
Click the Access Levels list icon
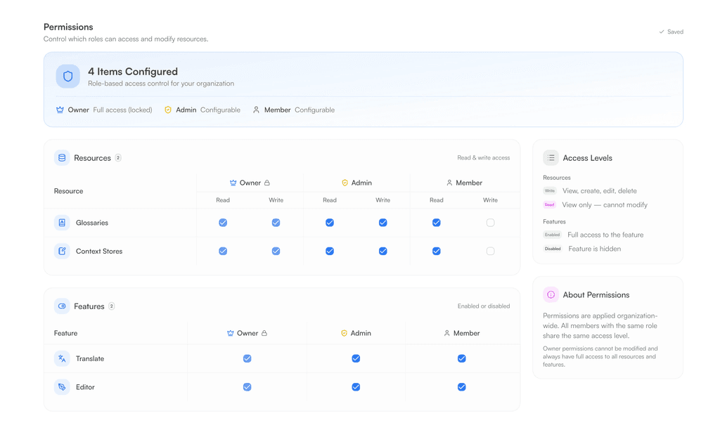(x=551, y=157)
